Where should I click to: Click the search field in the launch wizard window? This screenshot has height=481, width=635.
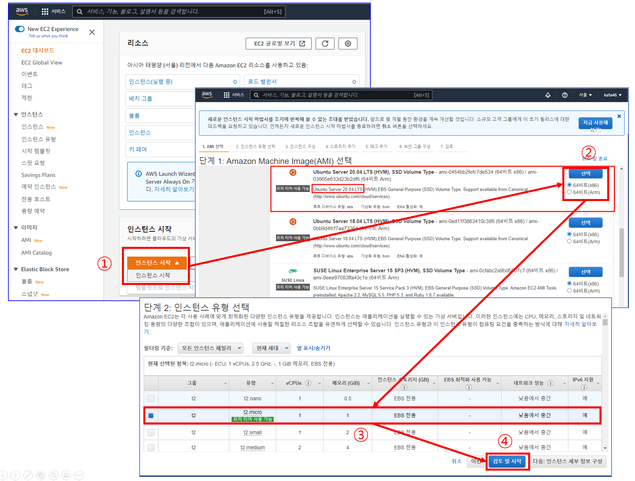(x=341, y=95)
